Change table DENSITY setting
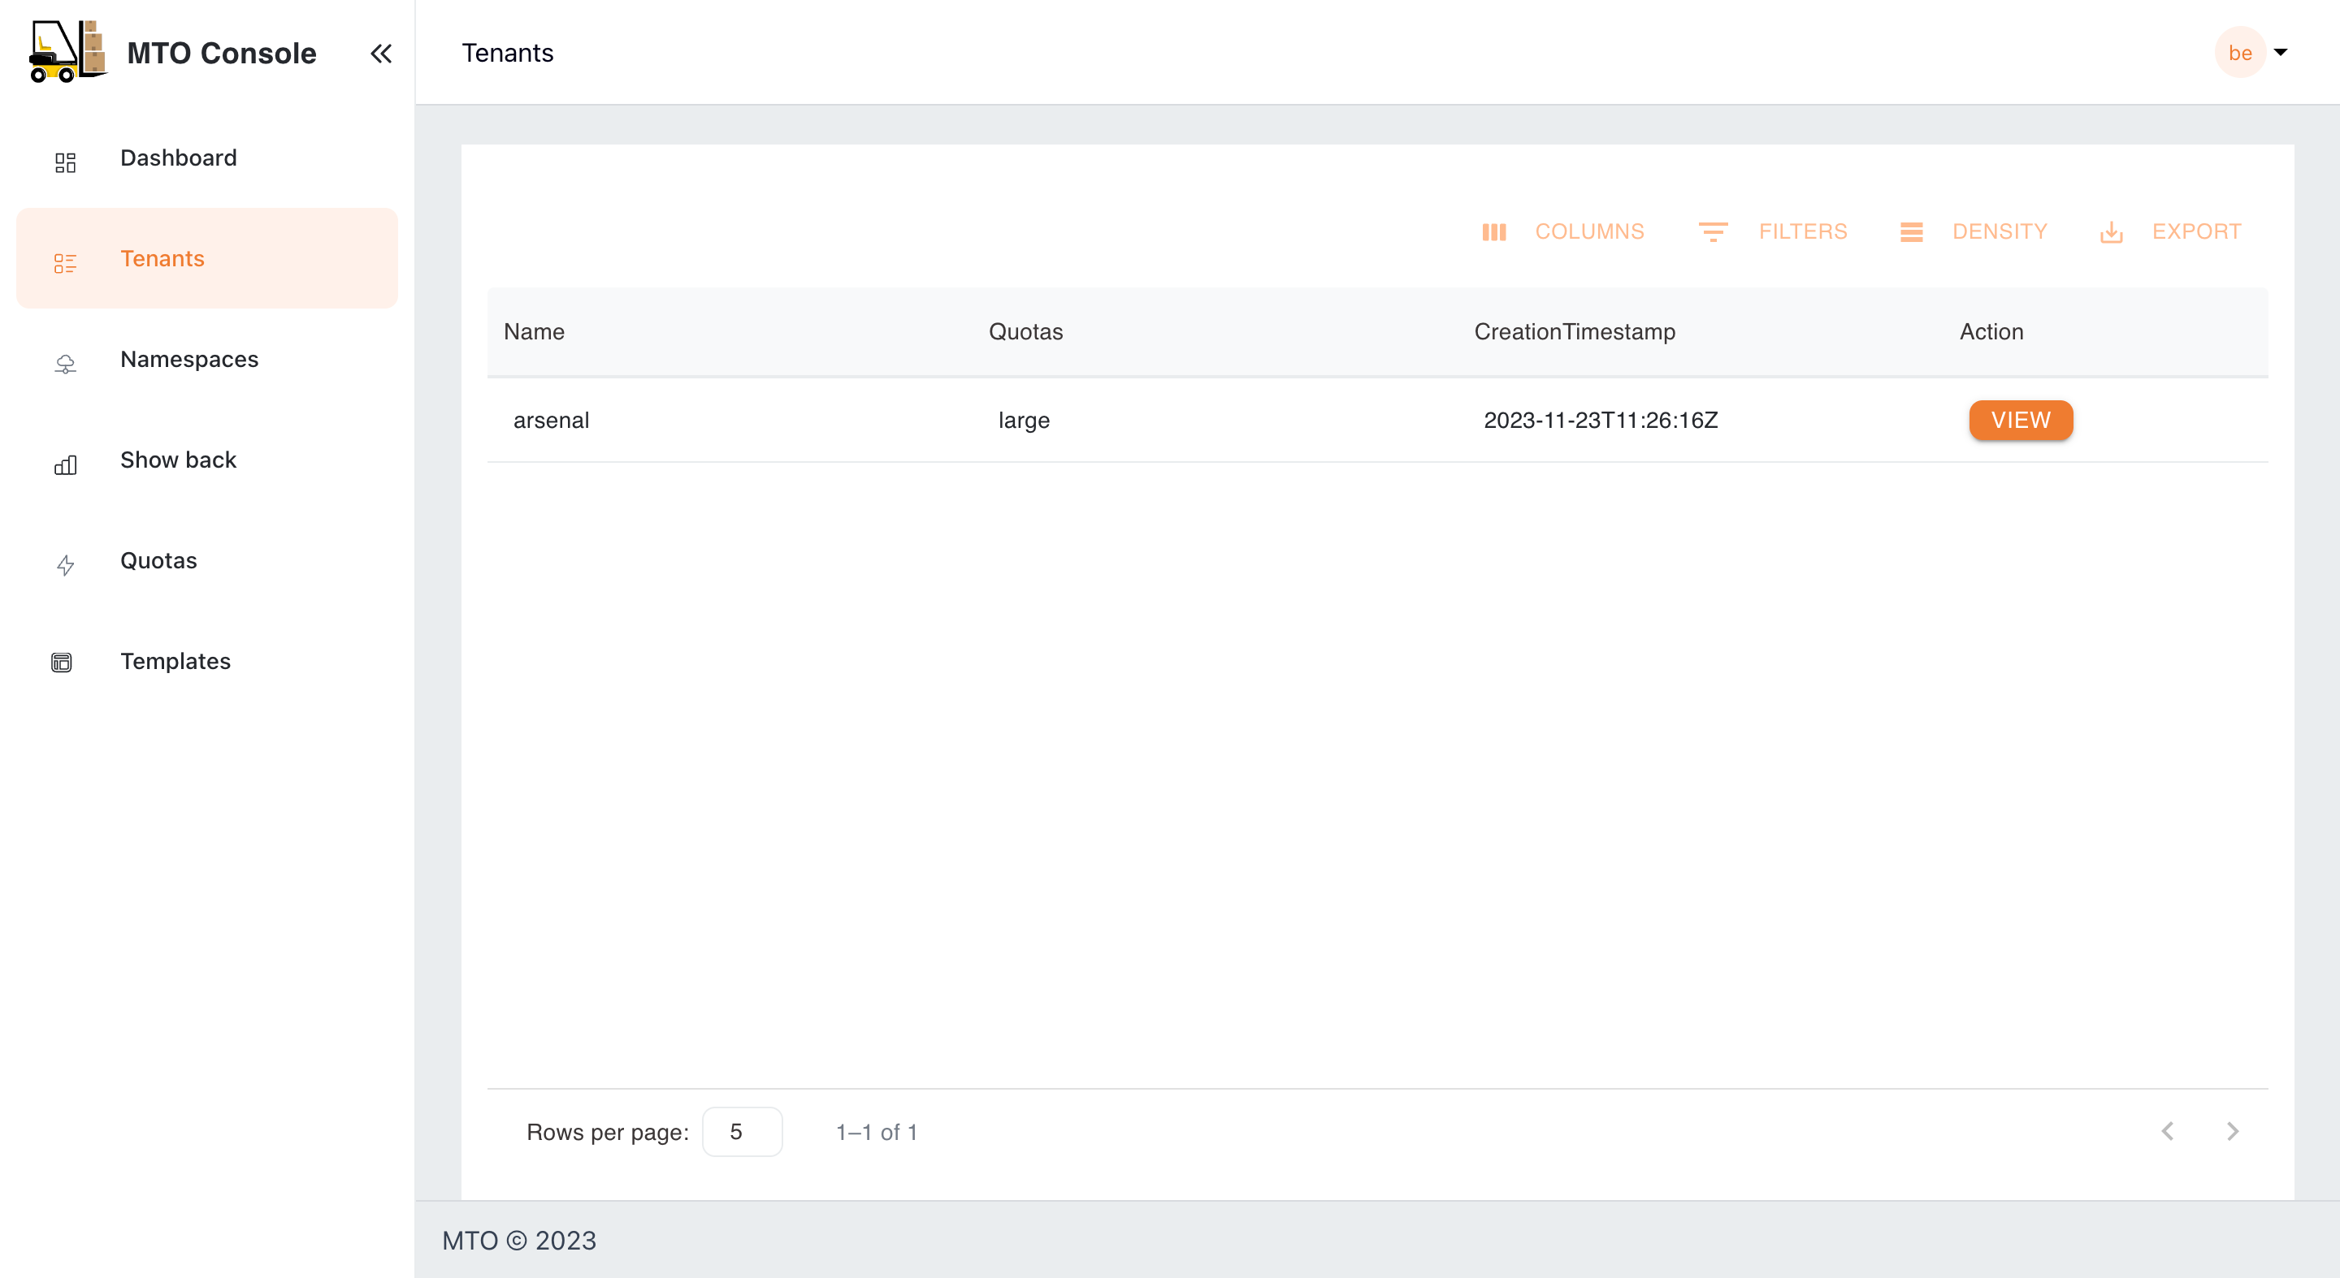Image resolution: width=2340 pixels, height=1278 pixels. click(1974, 232)
